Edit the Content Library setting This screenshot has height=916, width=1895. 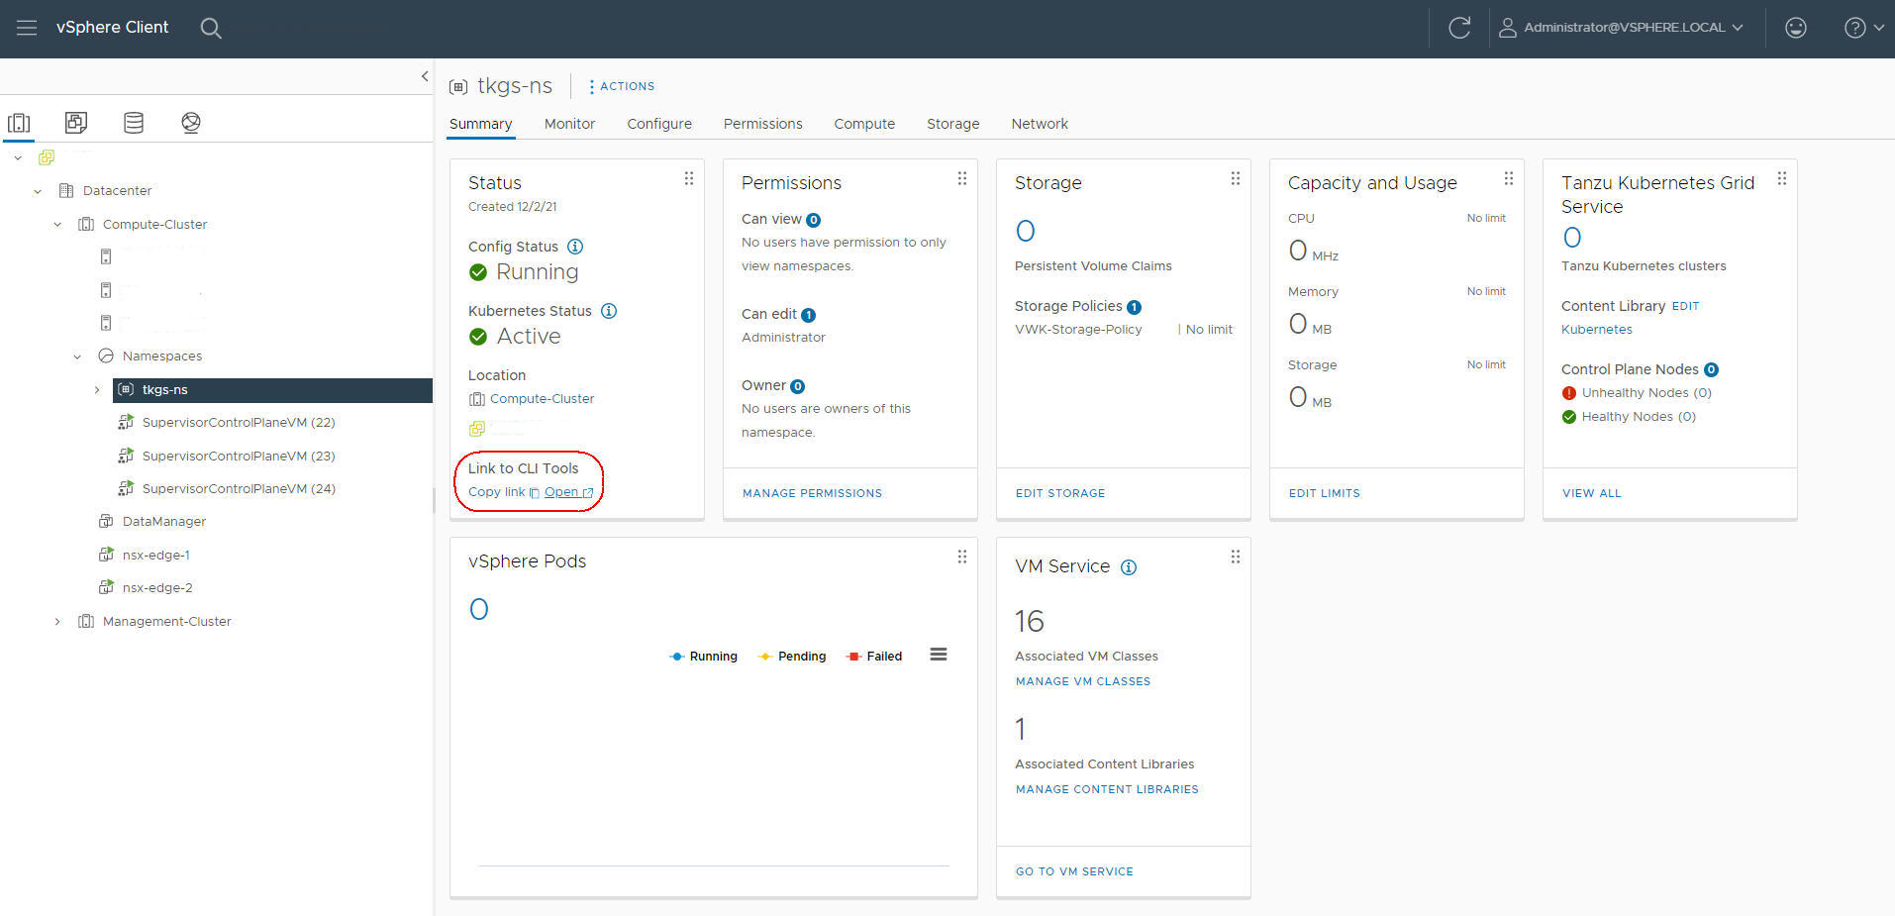tap(1685, 307)
